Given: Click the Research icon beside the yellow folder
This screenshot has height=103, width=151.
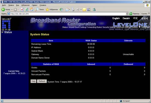Looking at the screenshot, I should click(x=89, y=9).
